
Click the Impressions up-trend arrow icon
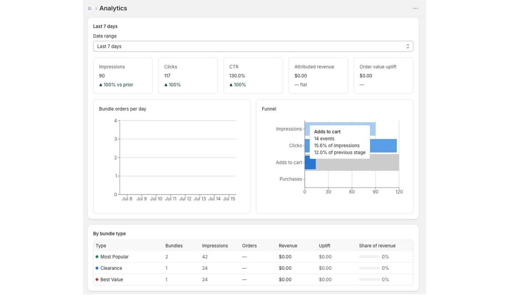(101, 85)
